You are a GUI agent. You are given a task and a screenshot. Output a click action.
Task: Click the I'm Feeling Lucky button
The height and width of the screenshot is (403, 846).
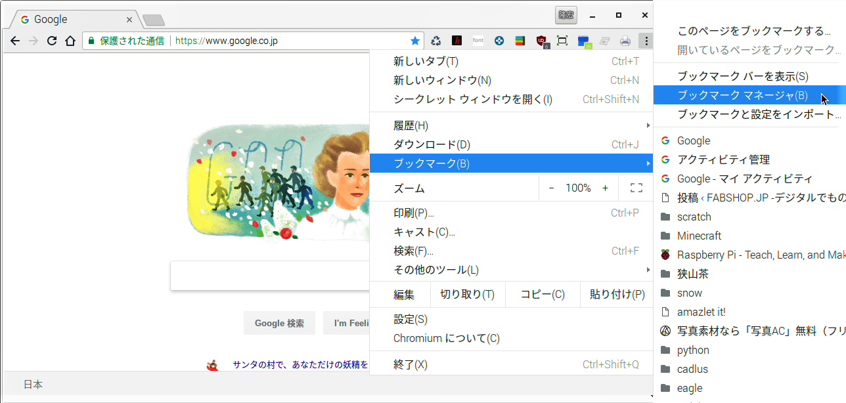(x=347, y=323)
